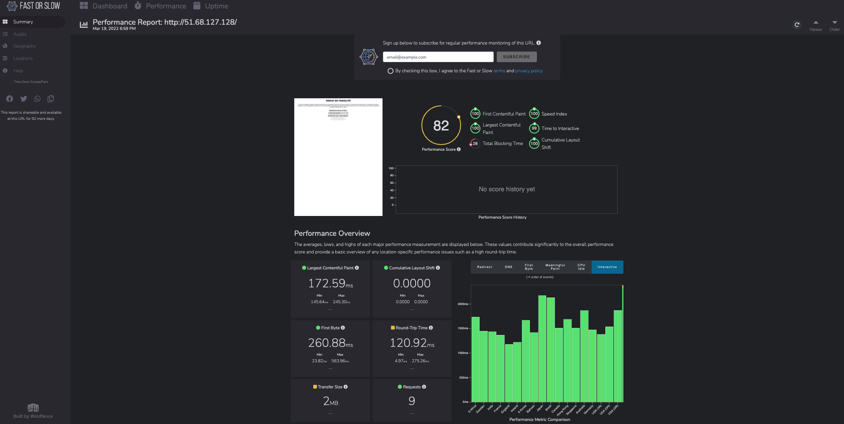The height and width of the screenshot is (424, 844).
Task: Select the CPU Idle metric tab
Action: click(581, 267)
